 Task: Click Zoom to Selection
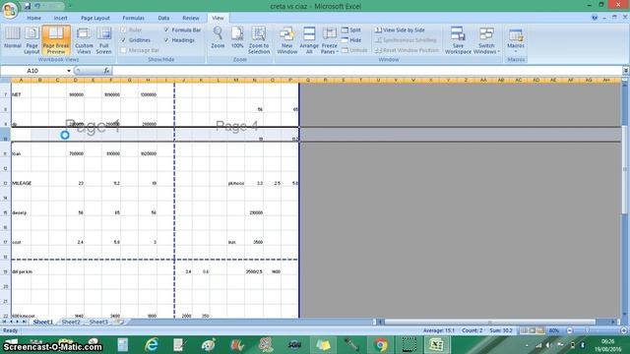tap(259, 40)
